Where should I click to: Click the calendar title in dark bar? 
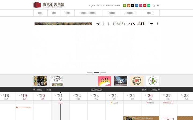click(x=96, y=90)
